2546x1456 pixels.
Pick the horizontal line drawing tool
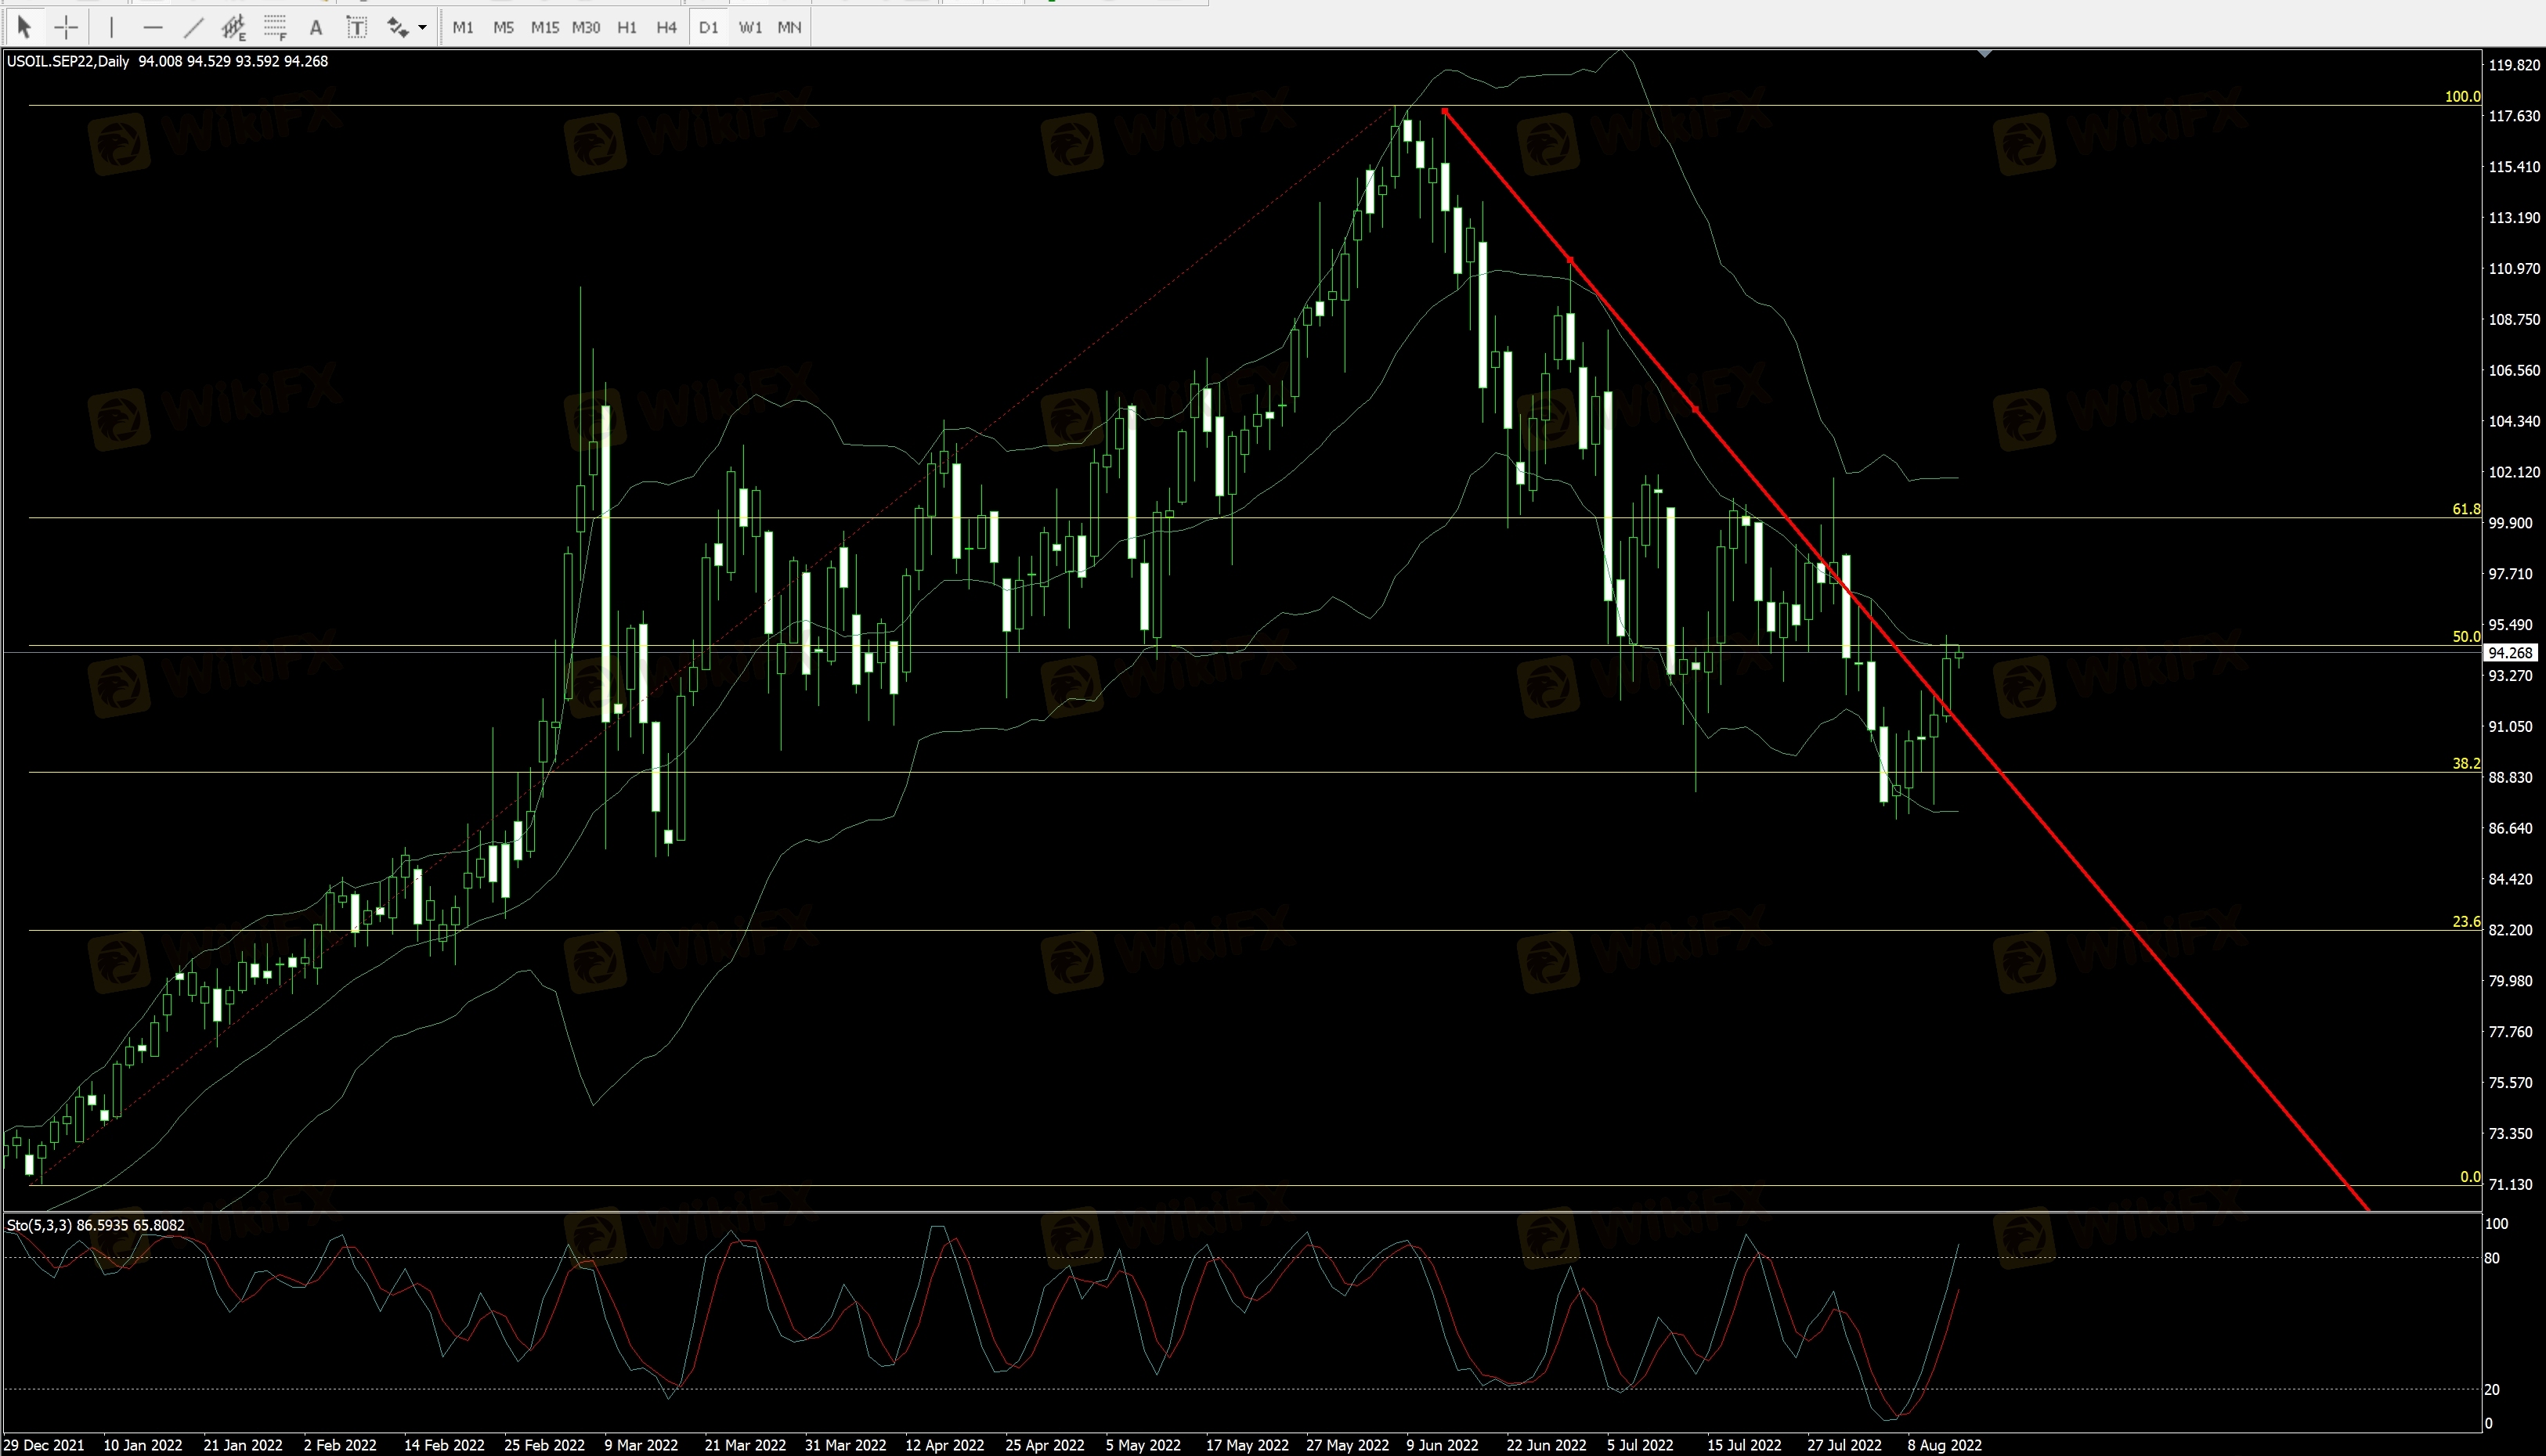pyautogui.click(x=152, y=27)
